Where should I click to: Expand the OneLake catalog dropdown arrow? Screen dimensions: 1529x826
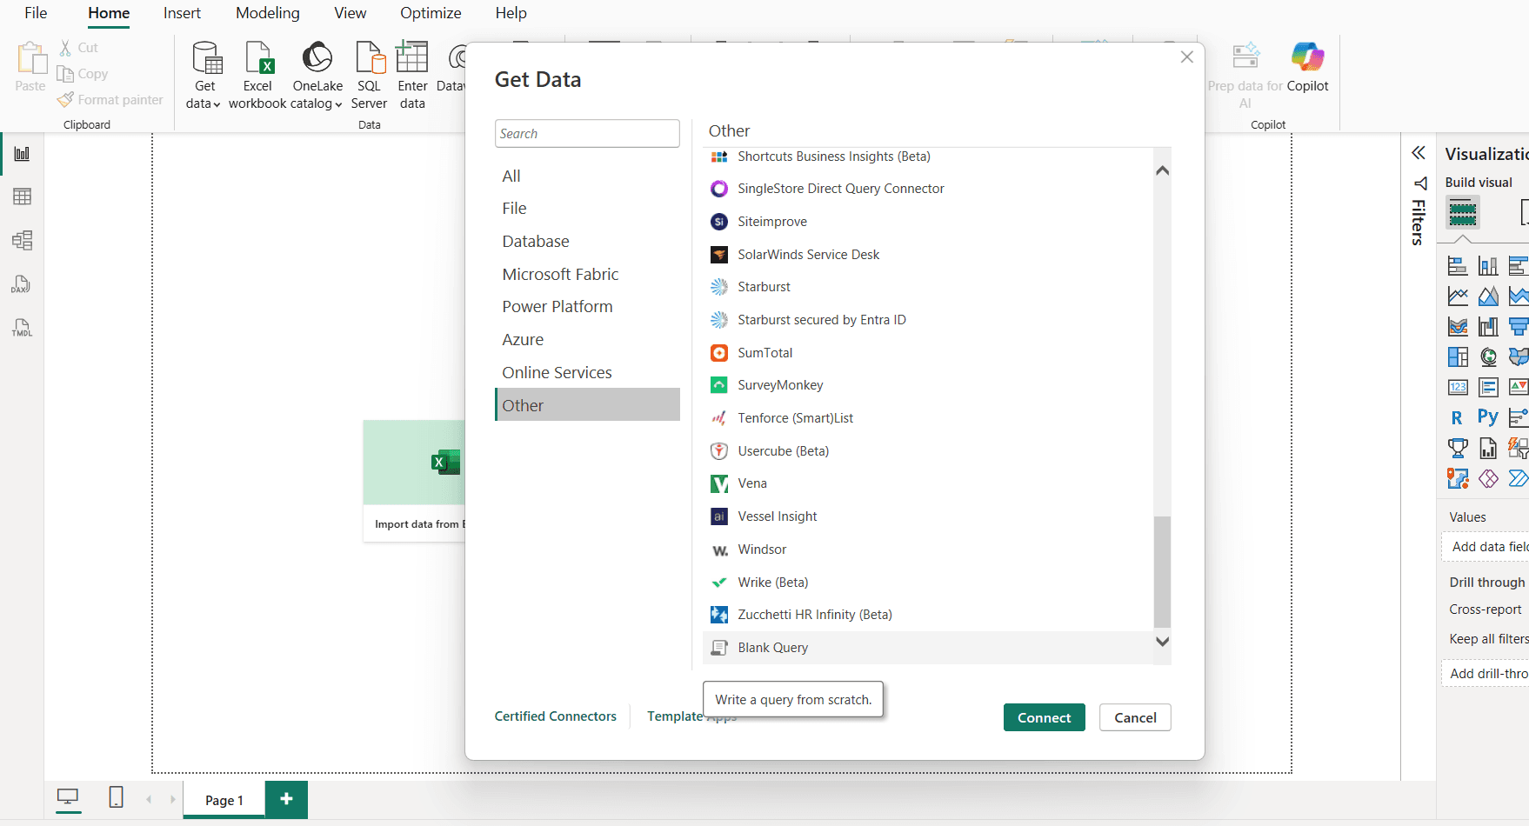pos(338,104)
